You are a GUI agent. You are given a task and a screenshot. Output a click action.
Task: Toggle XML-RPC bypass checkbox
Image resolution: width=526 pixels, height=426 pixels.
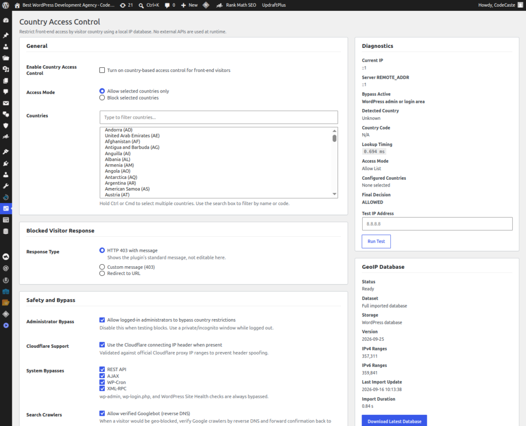[x=102, y=388]
